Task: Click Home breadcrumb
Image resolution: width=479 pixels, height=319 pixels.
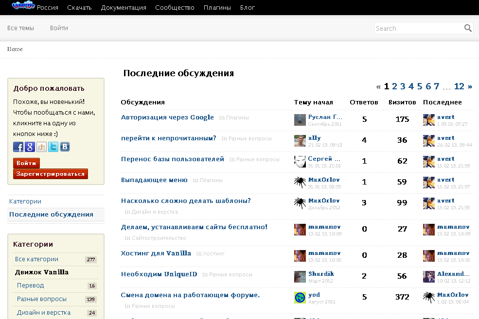Action: pyautogui.click(x=15, y=49)
